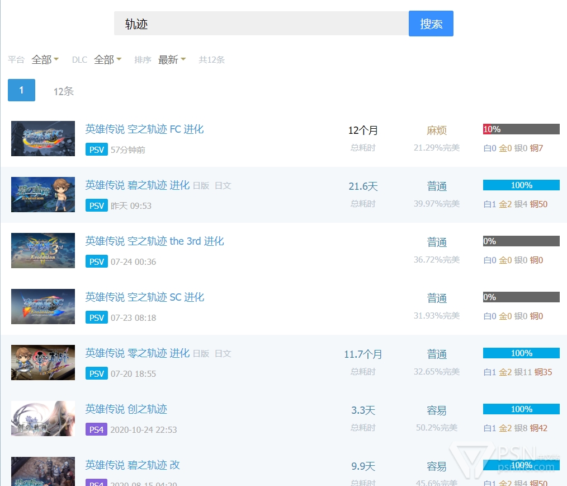Open 英雄传说 创之轨迹 game page

point(126,409)
